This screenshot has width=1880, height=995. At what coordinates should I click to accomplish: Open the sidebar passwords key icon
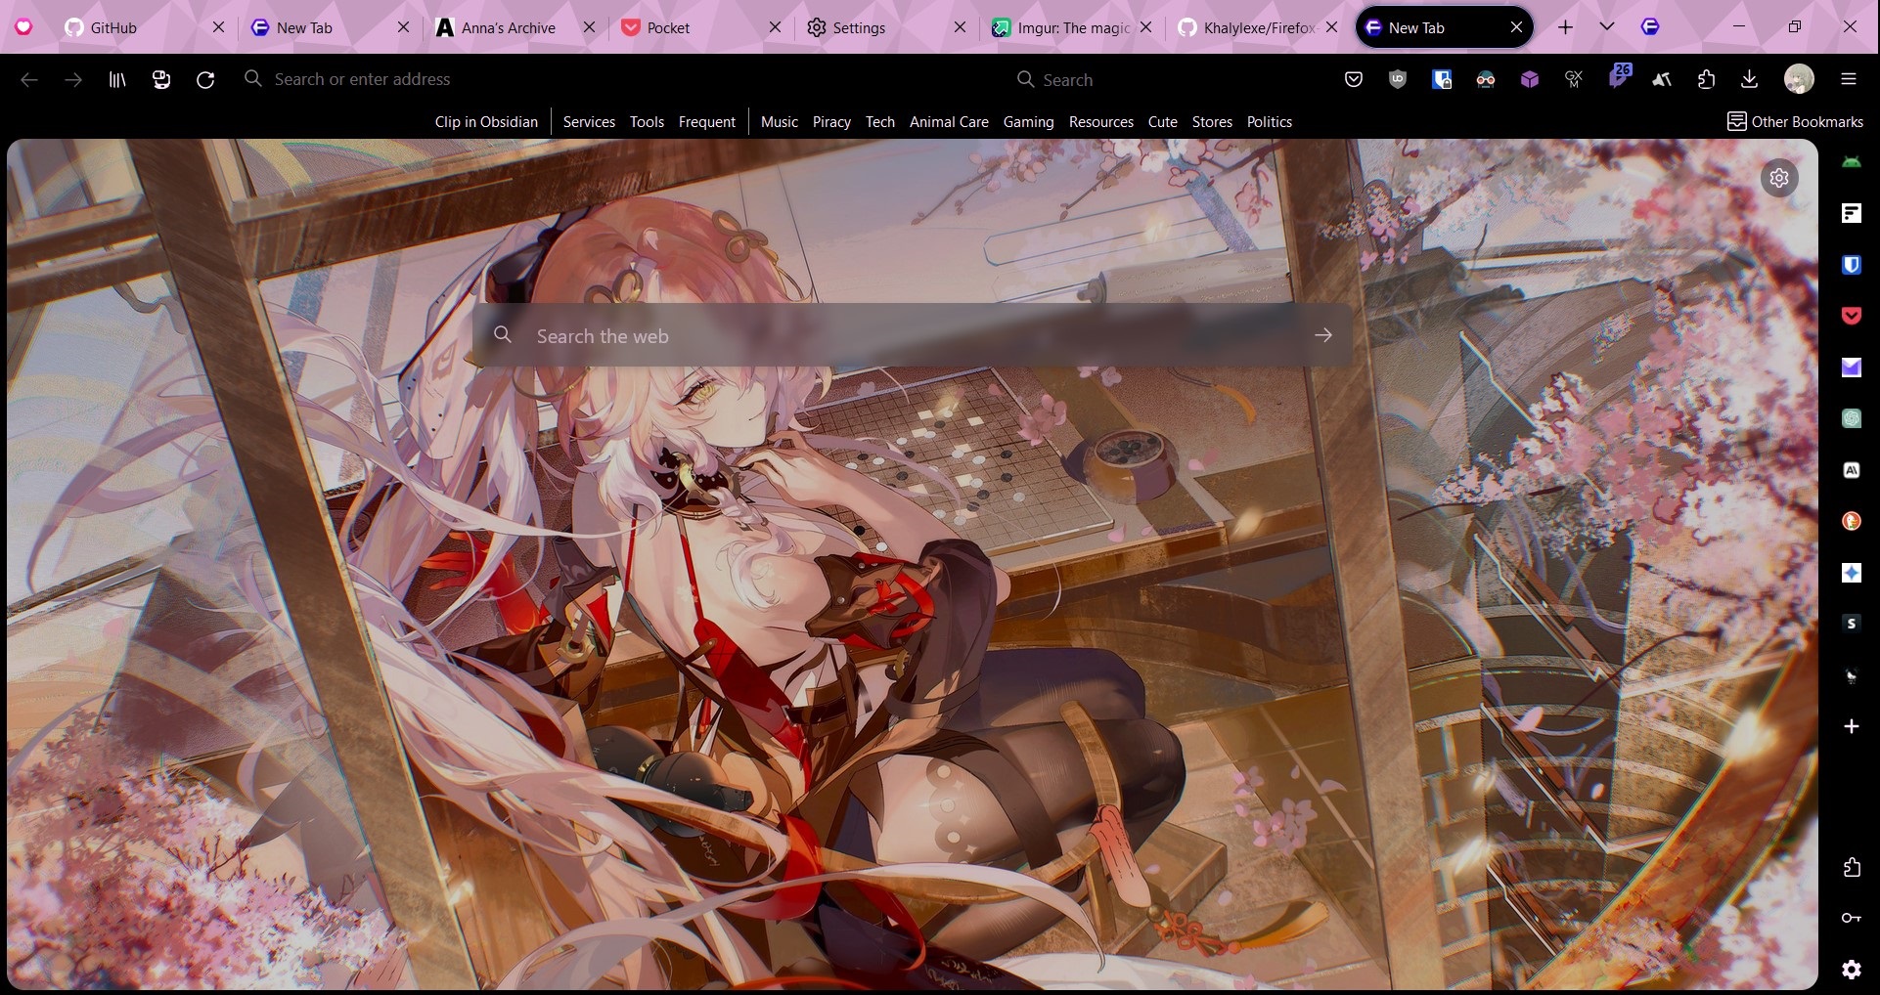click(x=1852, y=918)
